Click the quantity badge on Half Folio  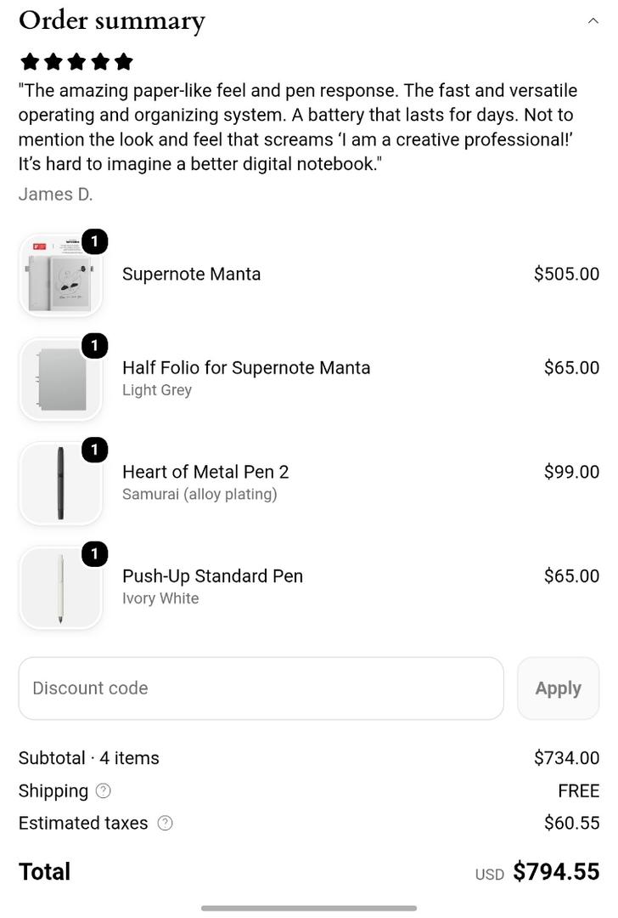(x=95, y=345)
